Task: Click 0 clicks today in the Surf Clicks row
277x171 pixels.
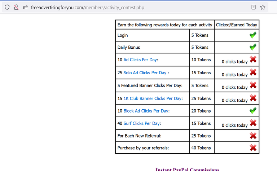Action: coord(234,125)
